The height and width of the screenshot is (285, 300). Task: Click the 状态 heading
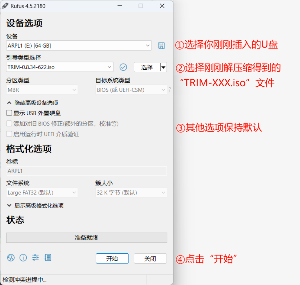(15, 220)
